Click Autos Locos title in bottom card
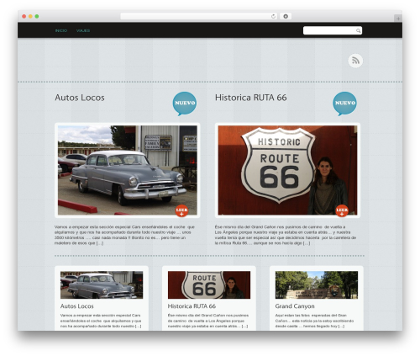 click(77, 306)
